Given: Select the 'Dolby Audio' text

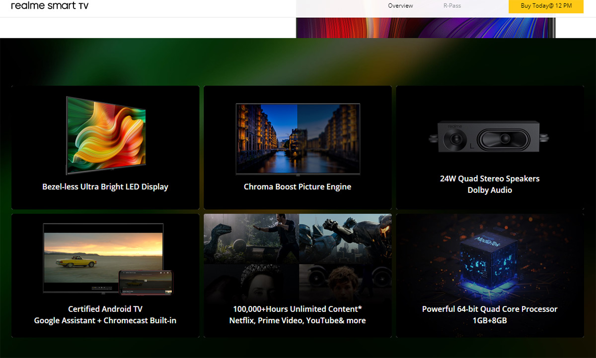Looking at the screenshot, I should [x=490, y=190].
